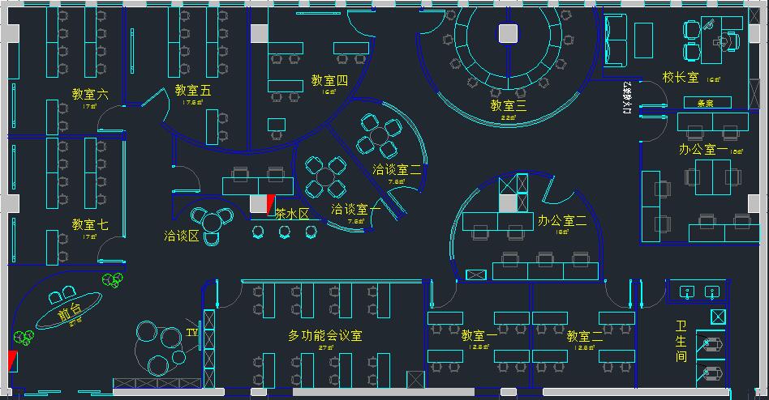Select the 教室六 room label
Viewport: 769px width, 400px height.
coord(89,95)
